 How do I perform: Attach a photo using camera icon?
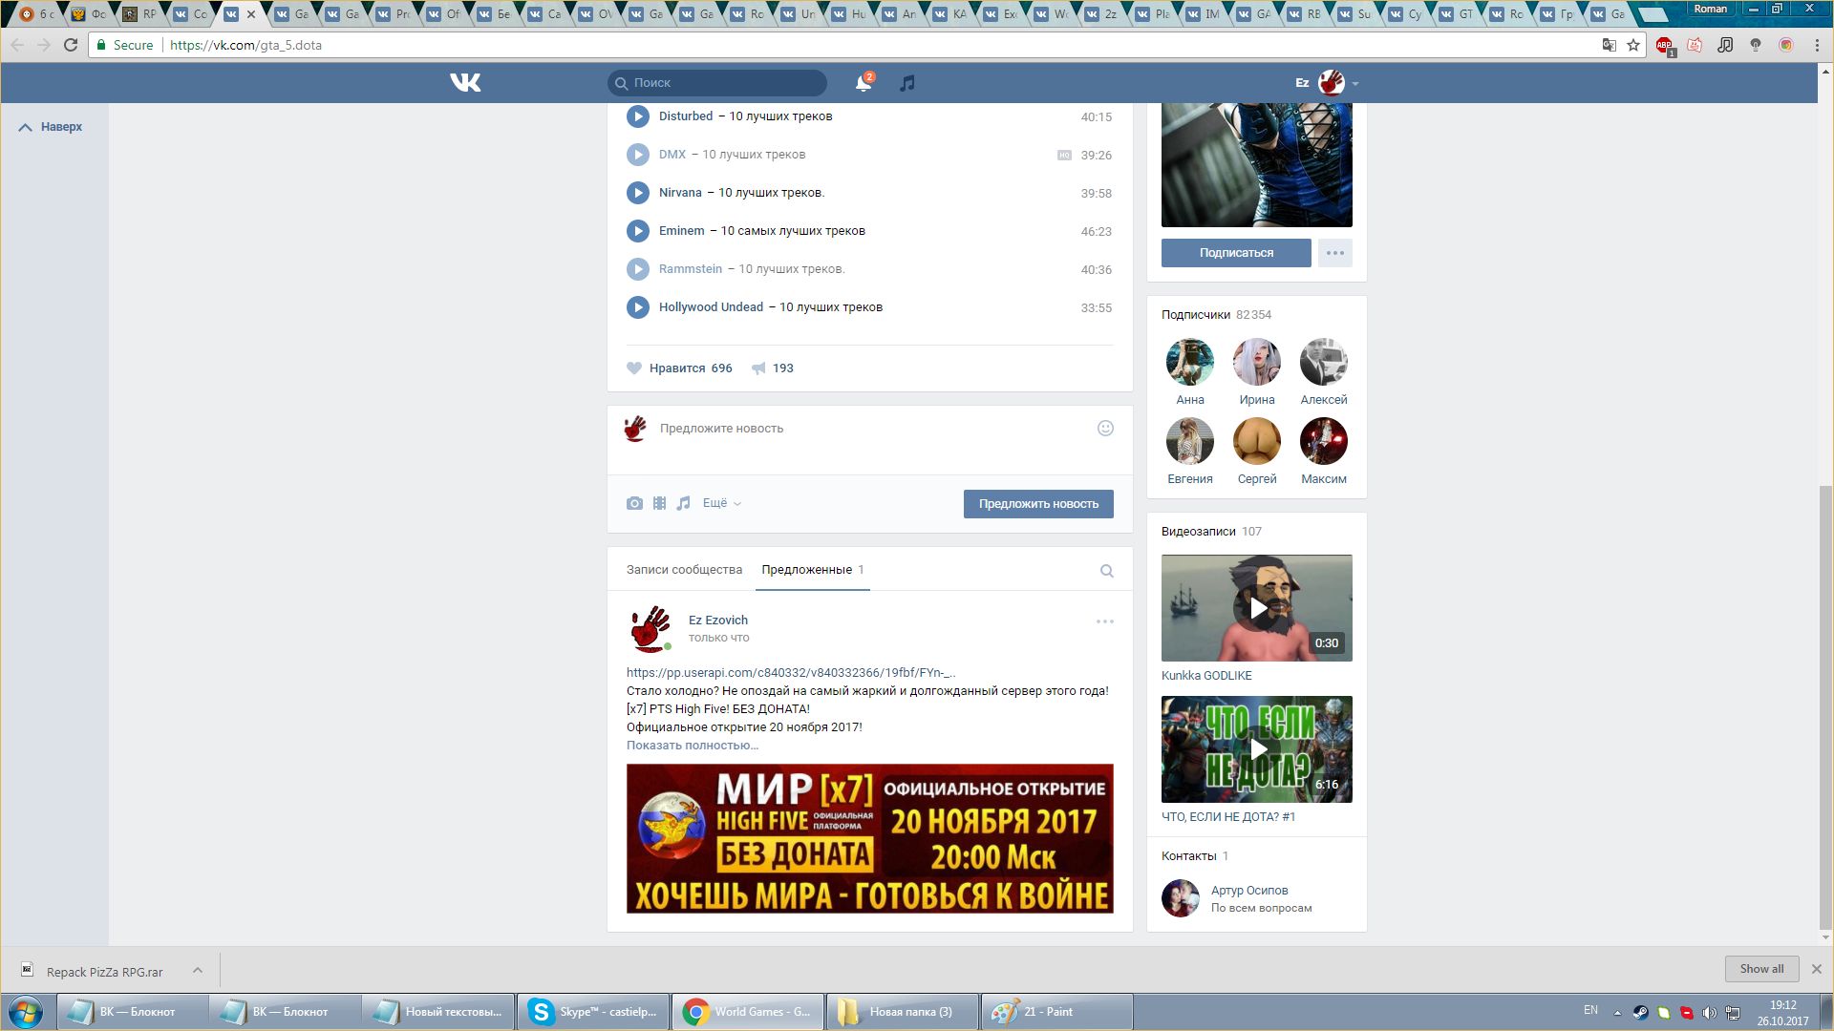click(x=634, y=503)
